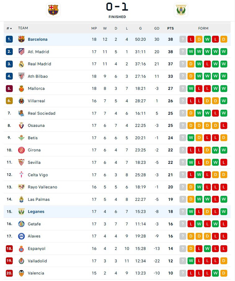The height and width of the screenshot is (281, 235).
Task: Open Barcelona's next match placeholder icon
Action: point(183,39)
